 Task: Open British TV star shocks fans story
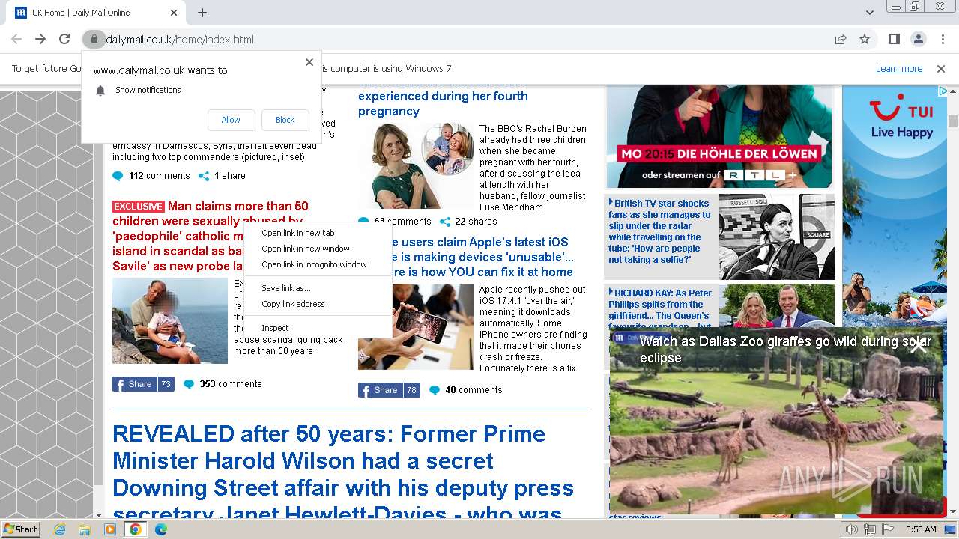tap(659, 231)
